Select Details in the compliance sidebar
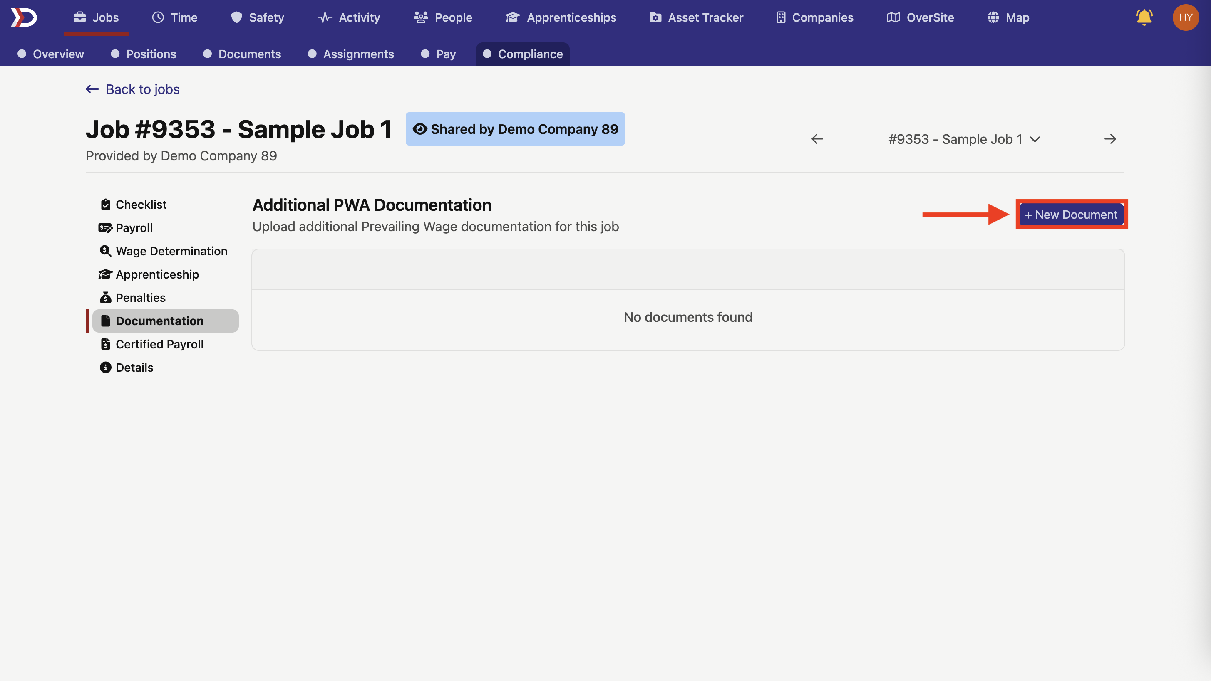 (134, 368)
